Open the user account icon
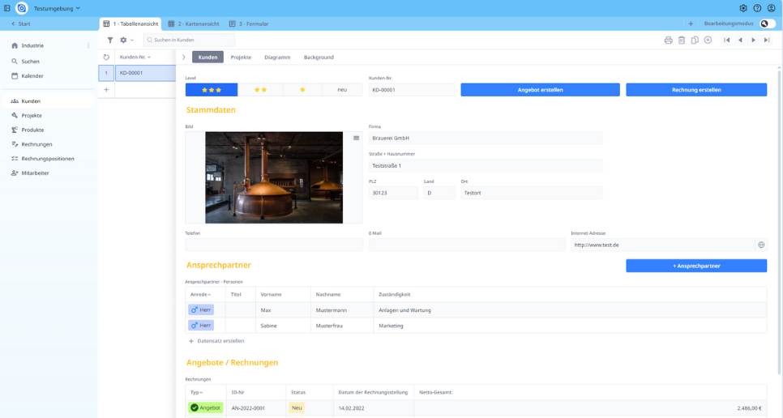783x418 pixels. pyautogui.click(x=771, y=8)
